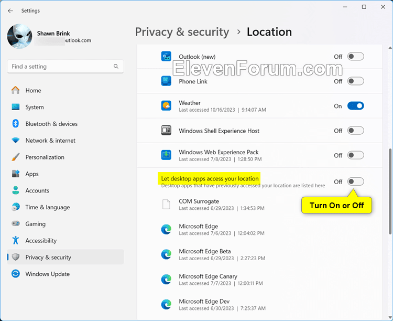
Task: Select Windows Update in sidebar
Action: pyautogui.click(x=47, y=274)
